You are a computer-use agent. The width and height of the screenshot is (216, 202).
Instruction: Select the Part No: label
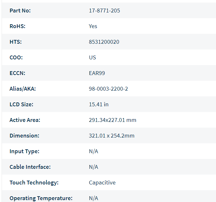(20, 11)
